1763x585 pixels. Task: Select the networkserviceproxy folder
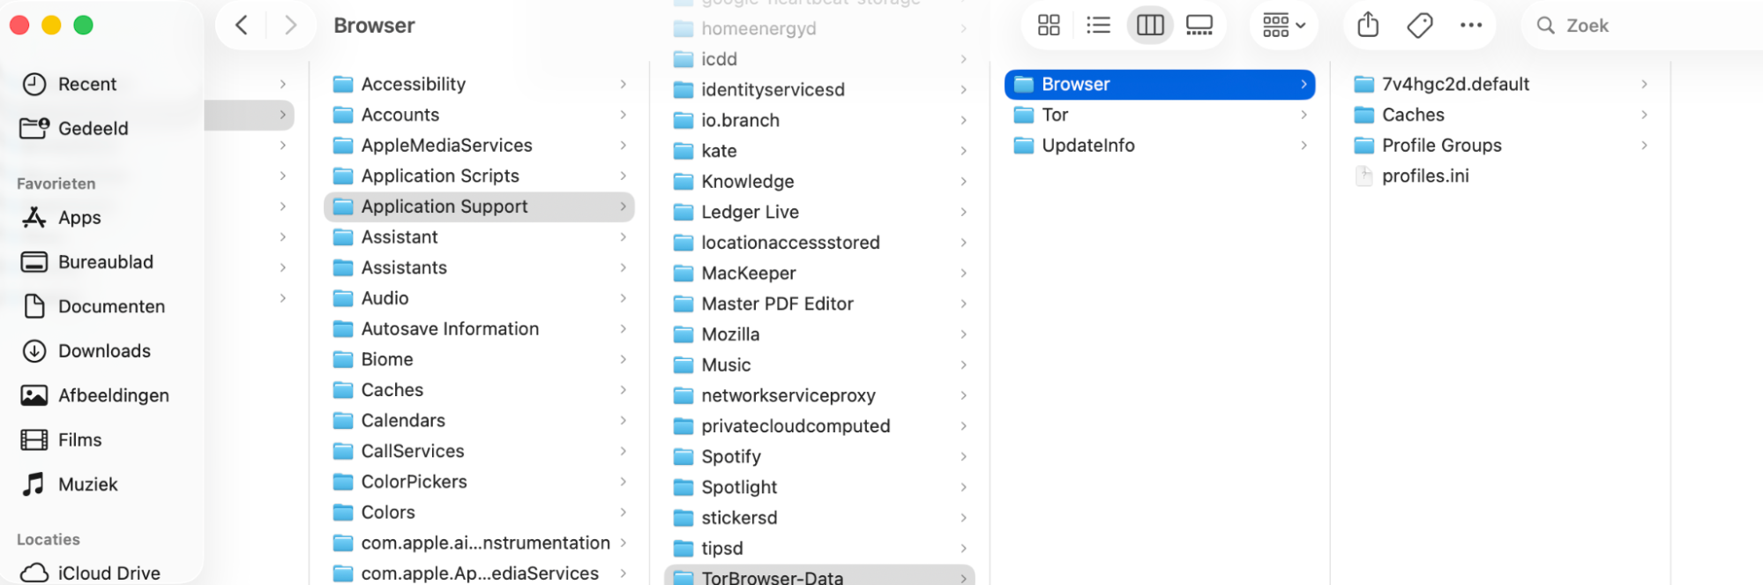pyautogui.click(x=819, y=395)
